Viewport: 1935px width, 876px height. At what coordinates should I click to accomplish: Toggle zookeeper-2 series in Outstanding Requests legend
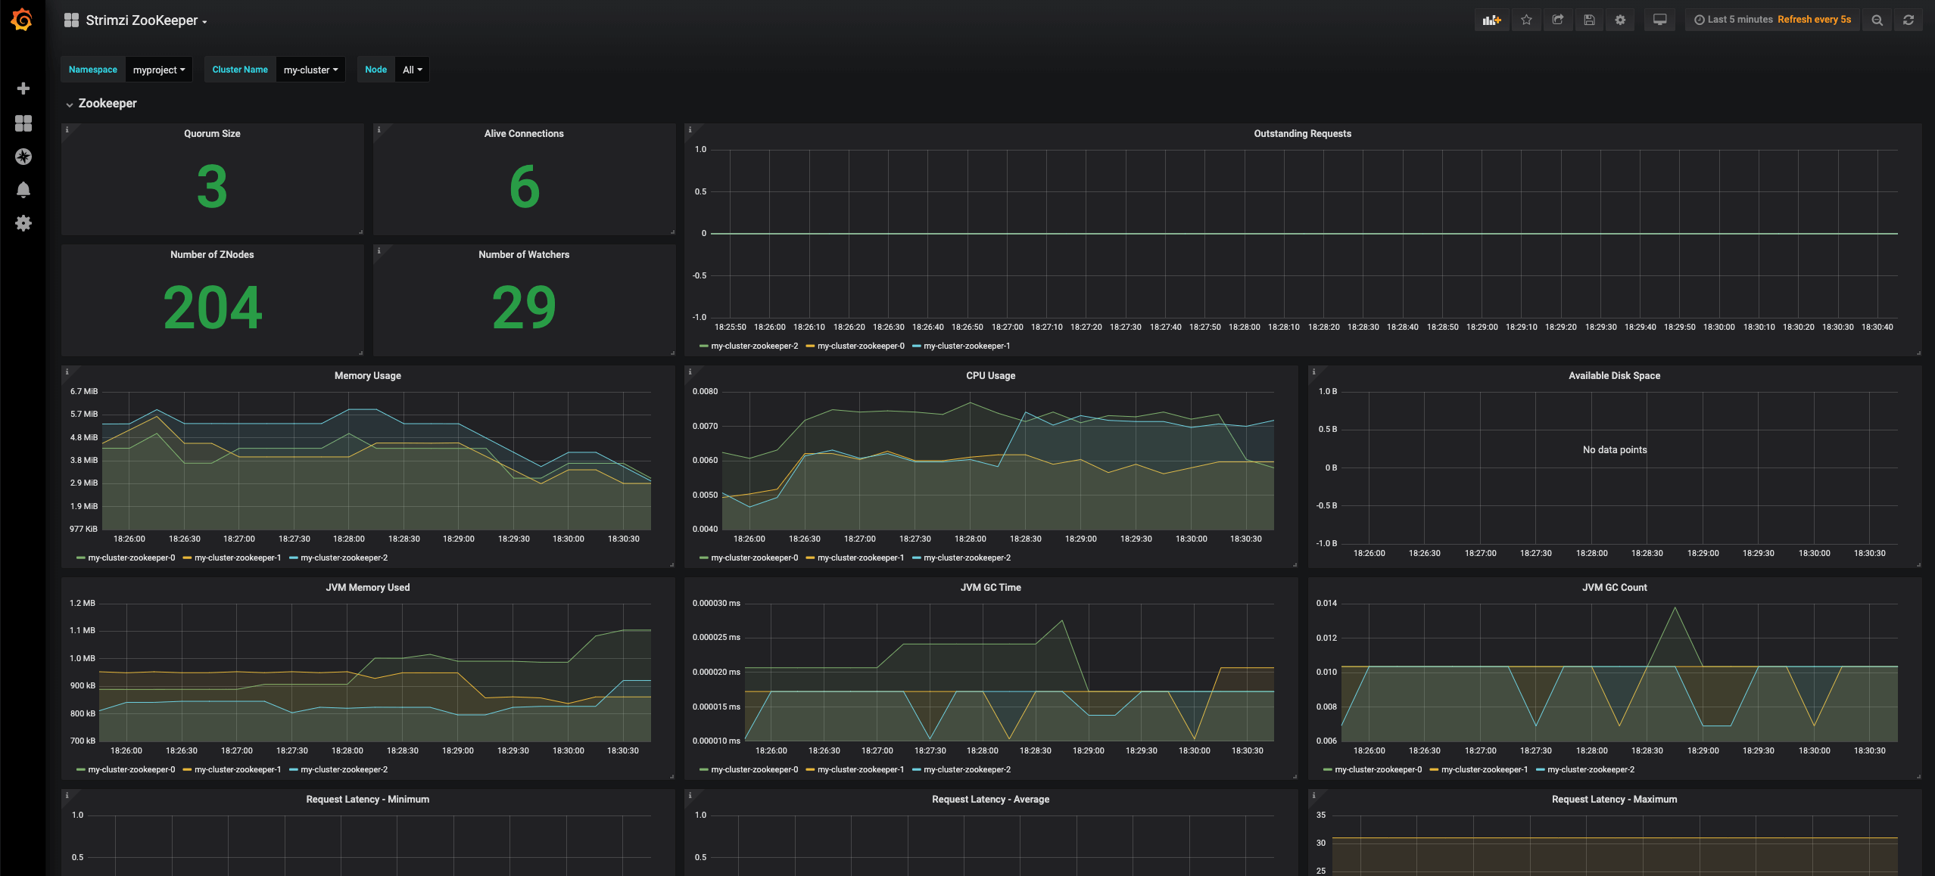754,346
